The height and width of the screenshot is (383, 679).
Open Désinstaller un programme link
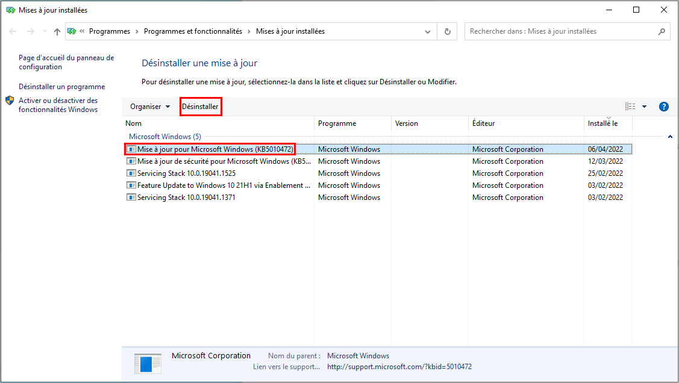click(62, 87)
